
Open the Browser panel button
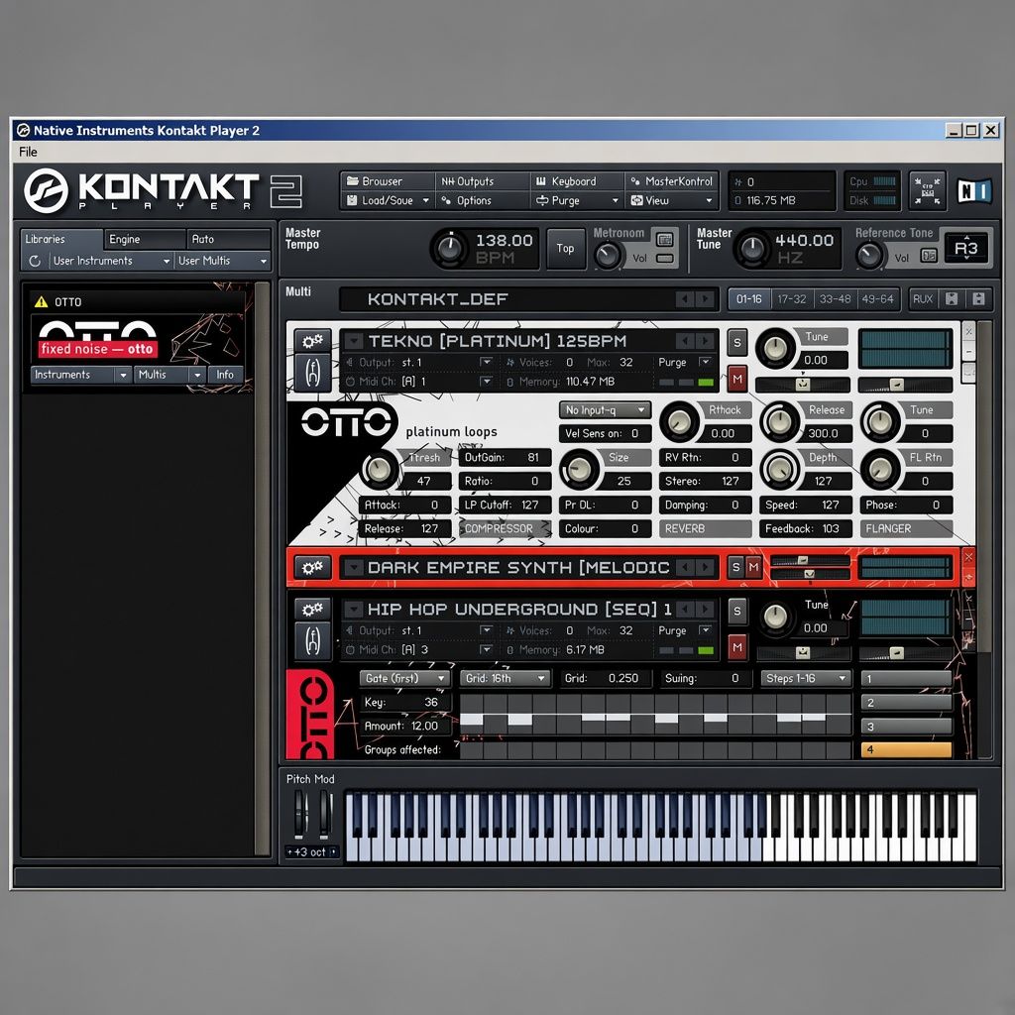(388, 181)
